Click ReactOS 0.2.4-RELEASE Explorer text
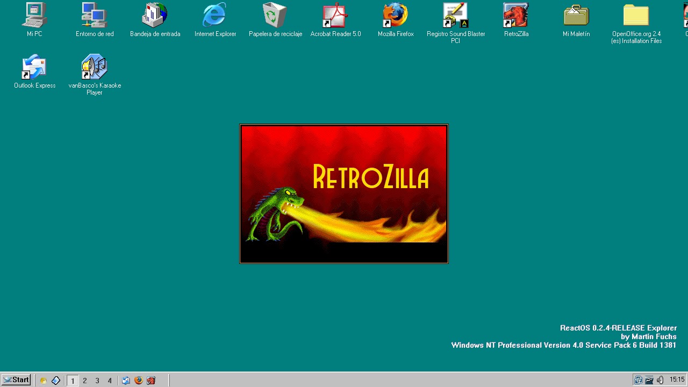The height and width of the screenshot is (387, 688). (x=618, y=328)
